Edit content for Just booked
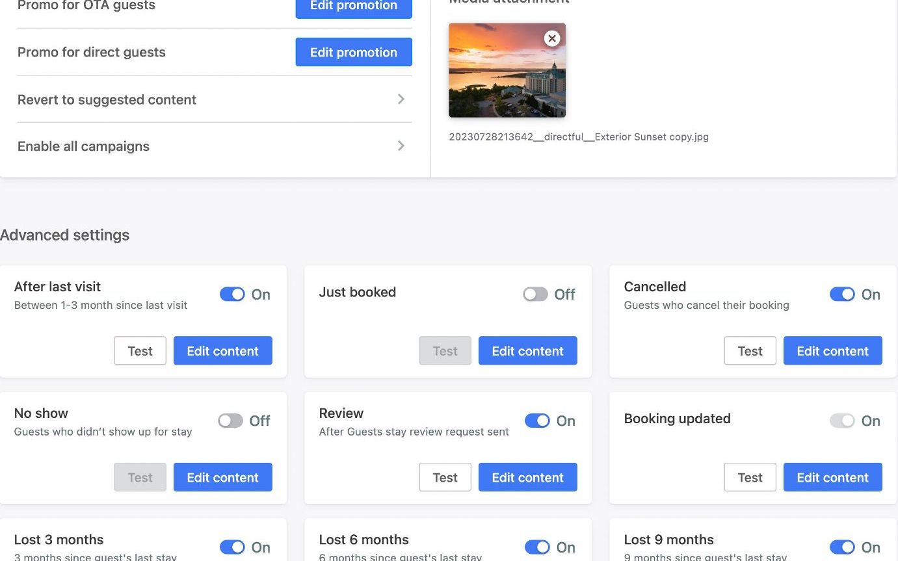Screen dimensions: 898x561 527,351
